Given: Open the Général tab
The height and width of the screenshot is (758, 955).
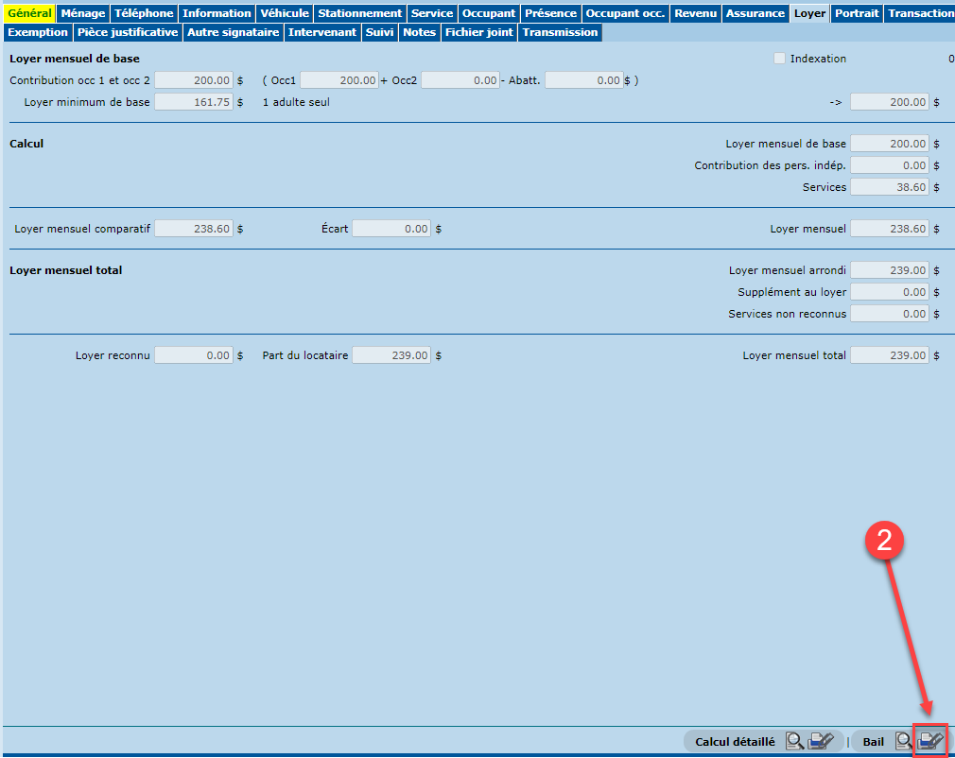Looking at the screenshot, I should (29, 13).
